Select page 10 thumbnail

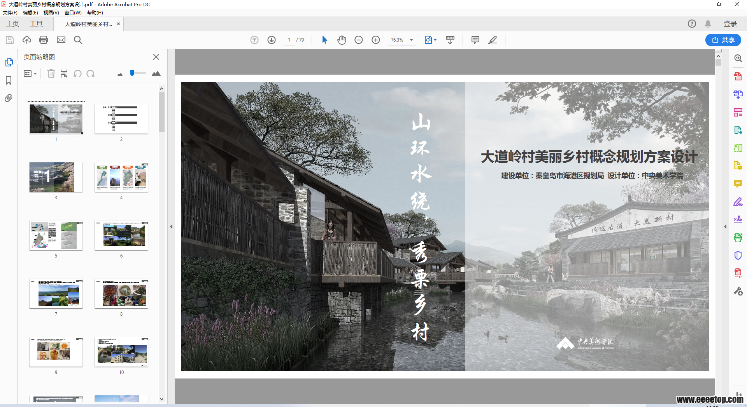[121, 352]
